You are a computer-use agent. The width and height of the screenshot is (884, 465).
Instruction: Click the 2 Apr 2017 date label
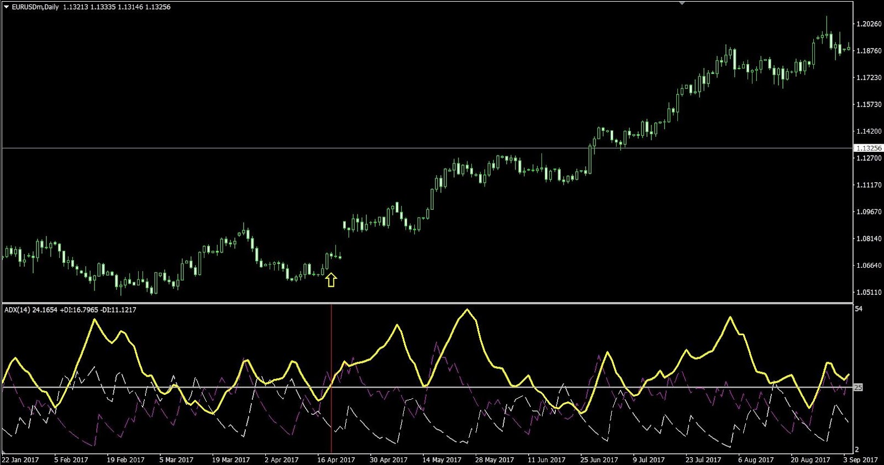click(281, 459)
